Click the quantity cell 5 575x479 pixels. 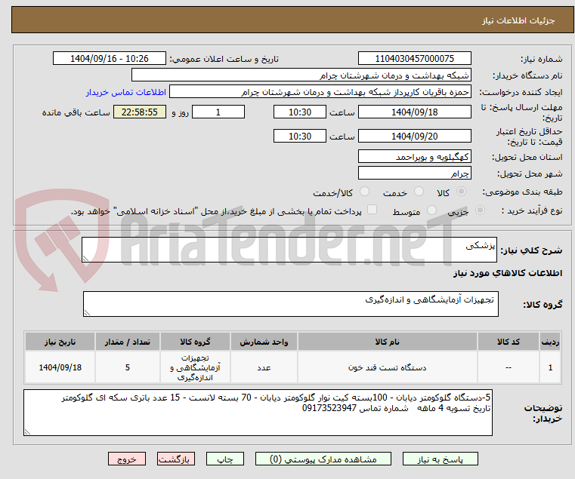tap(127, 367)
